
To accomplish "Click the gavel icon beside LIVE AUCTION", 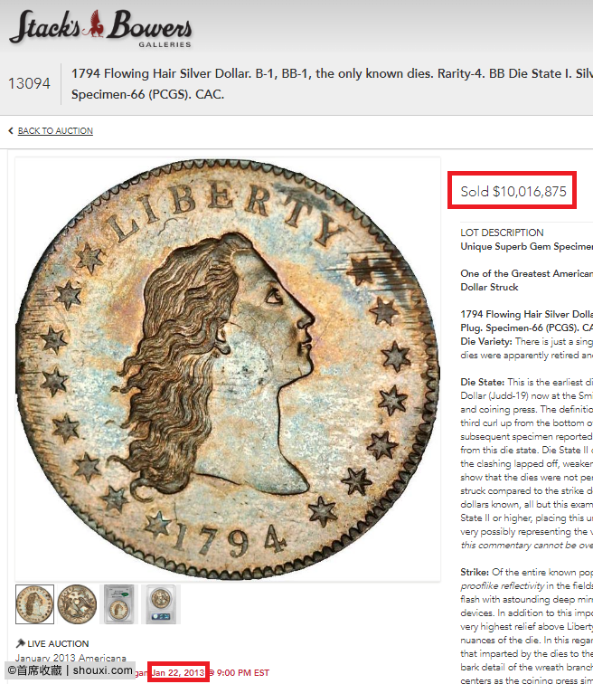I will tap(20, 643).
